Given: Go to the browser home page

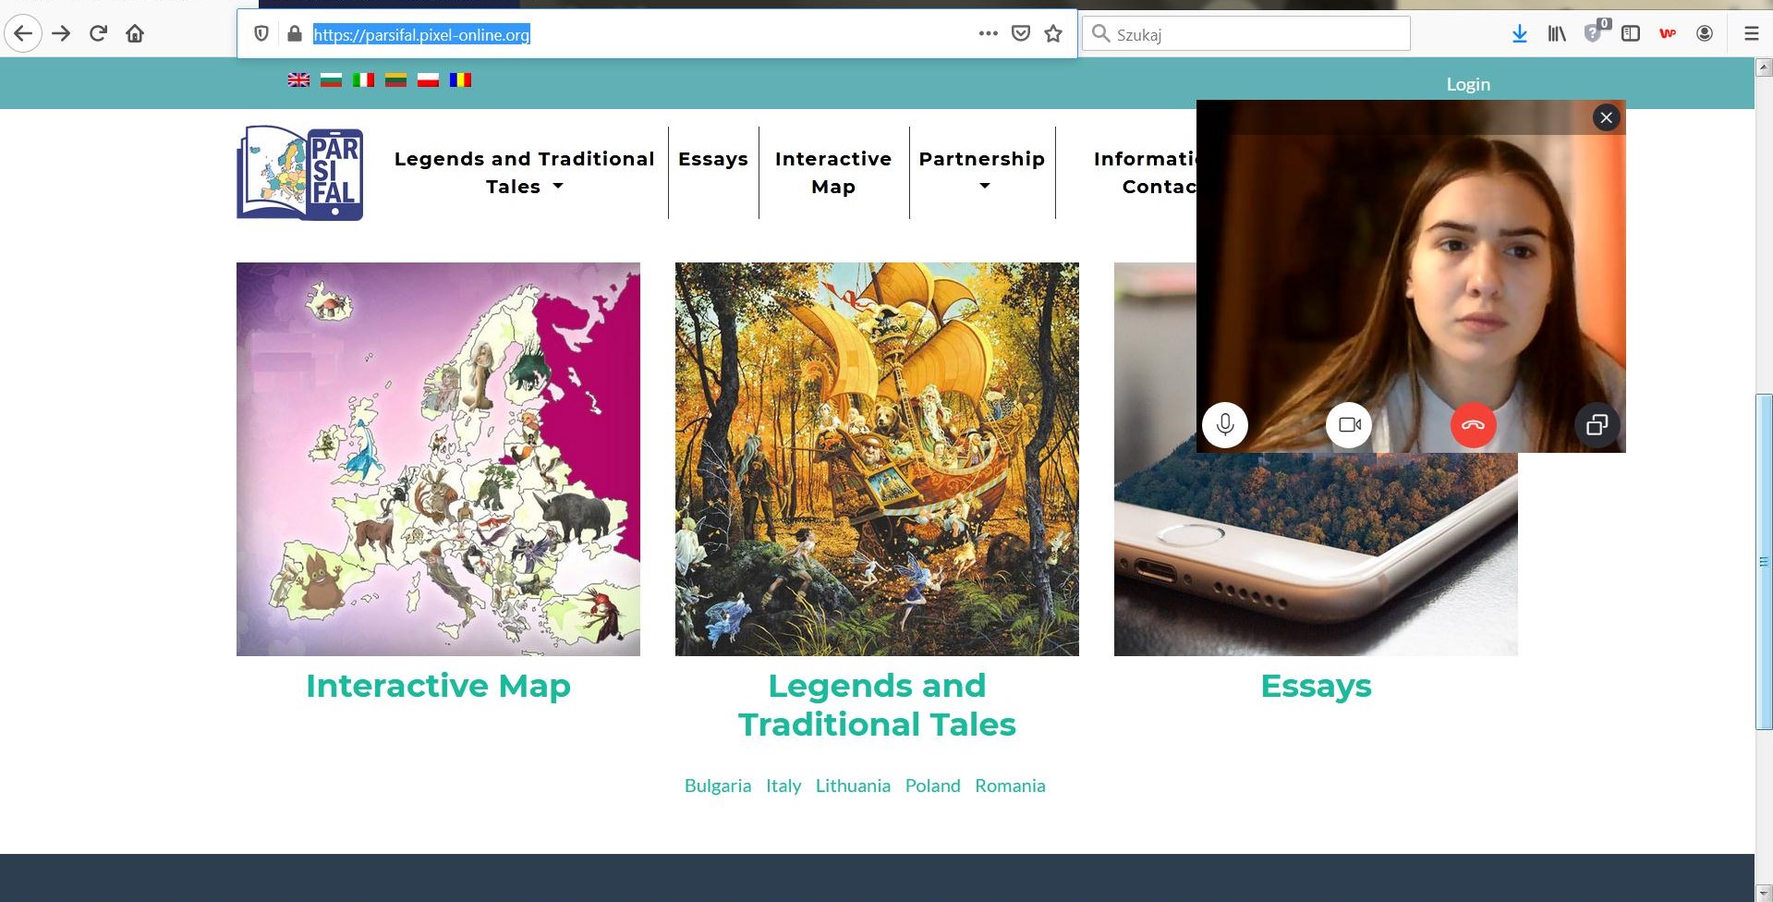Looking at the screenshot, I should tap(135, 34).
